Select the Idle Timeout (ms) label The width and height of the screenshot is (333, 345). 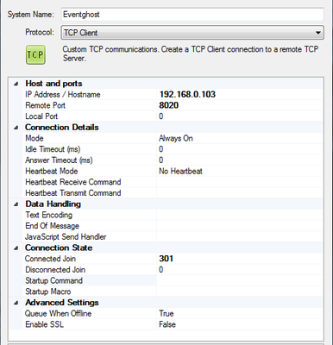pyautogui.click(x=53, y=149)
